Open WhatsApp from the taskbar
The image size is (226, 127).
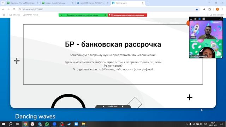point(47,124)
